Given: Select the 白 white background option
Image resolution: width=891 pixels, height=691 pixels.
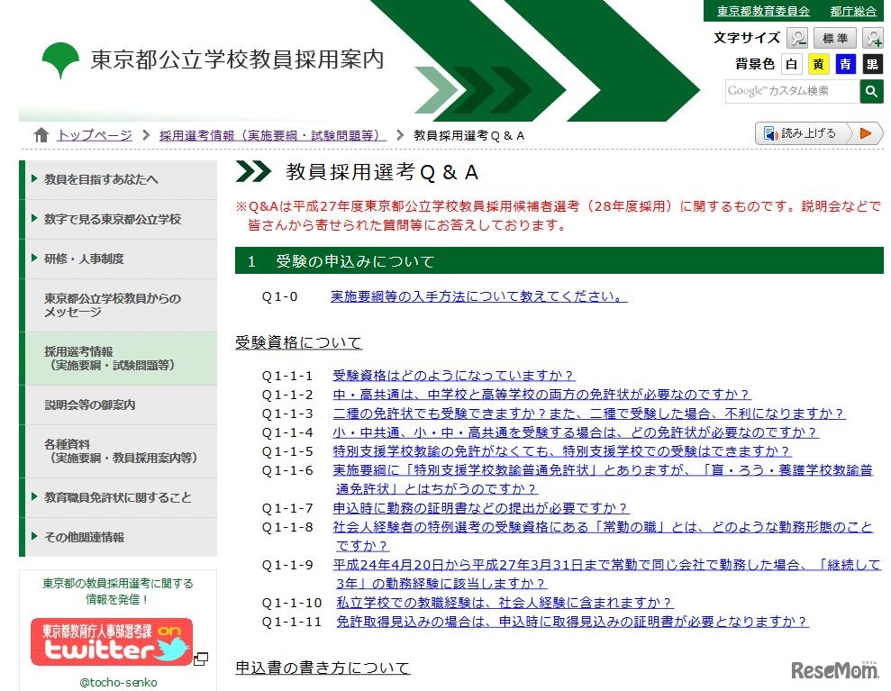Looking at the screenshot, I should coord(792,64).
